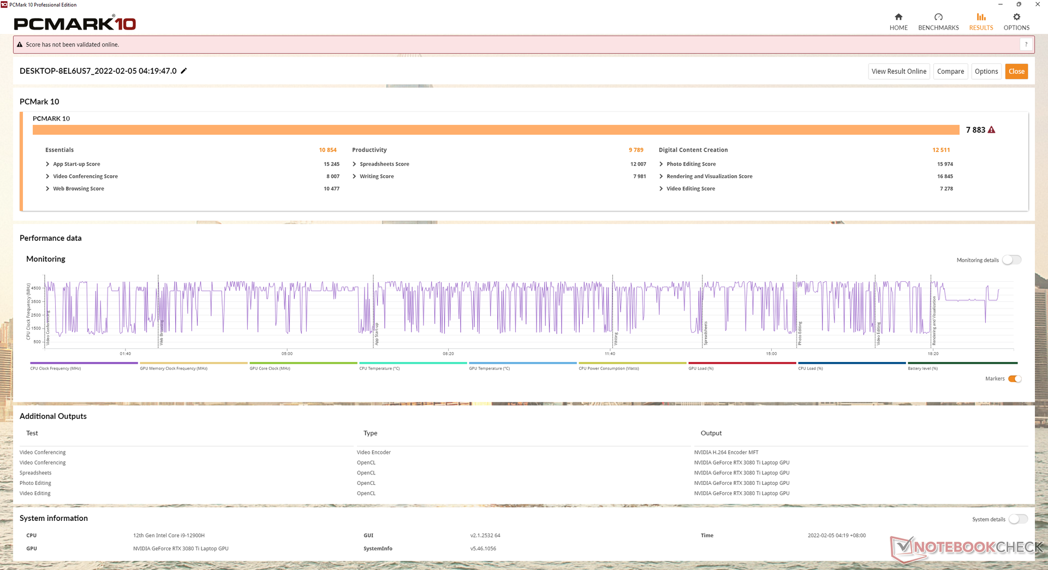Toggle the Monitoring details switch
This screenshot has width=1048, height=570.
click(1011, 260)
